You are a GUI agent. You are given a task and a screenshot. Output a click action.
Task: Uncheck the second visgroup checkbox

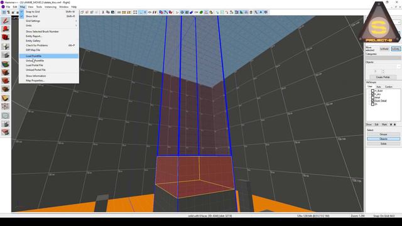[372, 94]
